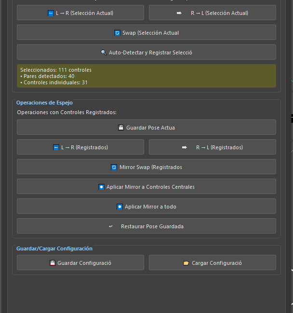Click Operaciones con Controles Registrados label
Image resolution: width=293 pixels, height=313 pixels.
67,112
